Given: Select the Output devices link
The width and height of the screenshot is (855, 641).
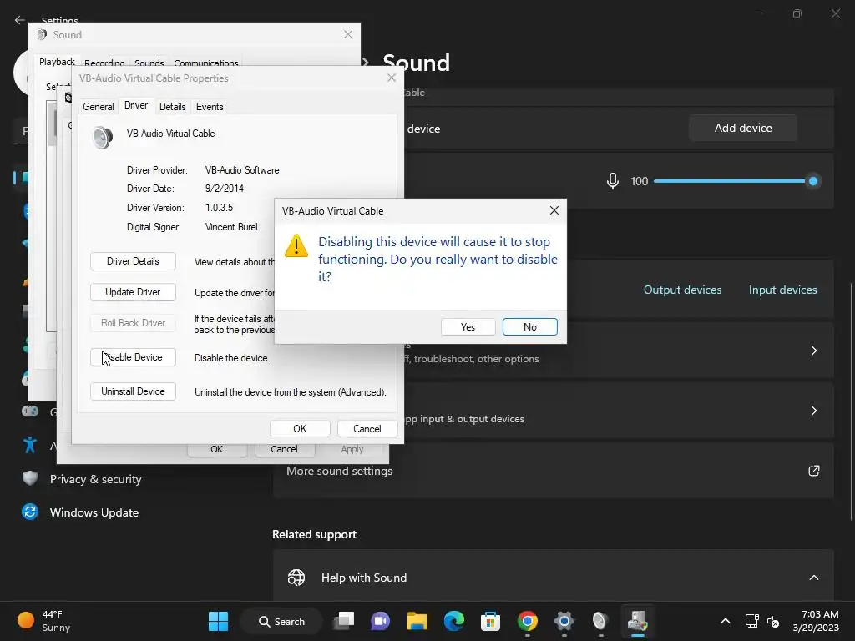Looking at the screenshot, I should (x=682, y=290).
